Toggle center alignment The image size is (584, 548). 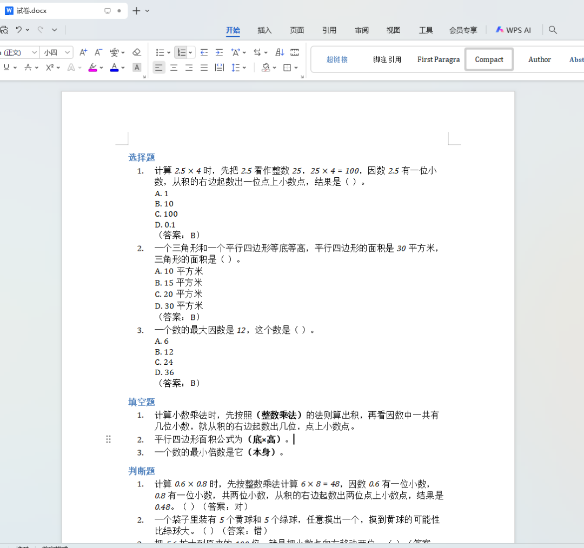[174, 68]
